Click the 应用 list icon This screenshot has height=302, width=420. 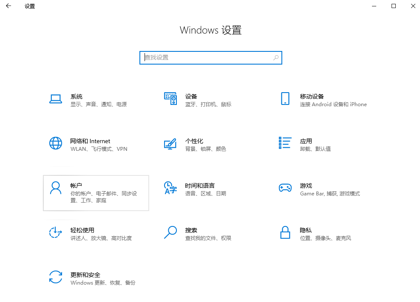point(285,143)
